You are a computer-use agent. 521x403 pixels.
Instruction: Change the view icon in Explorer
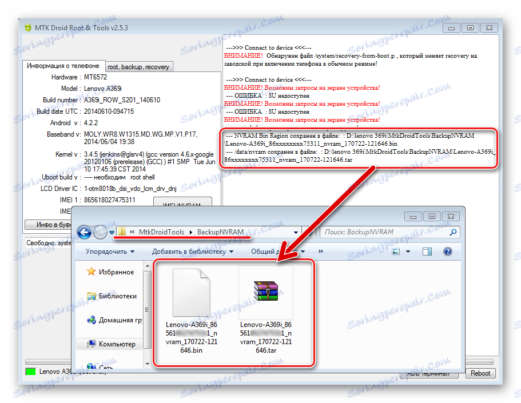coord(396,252)
